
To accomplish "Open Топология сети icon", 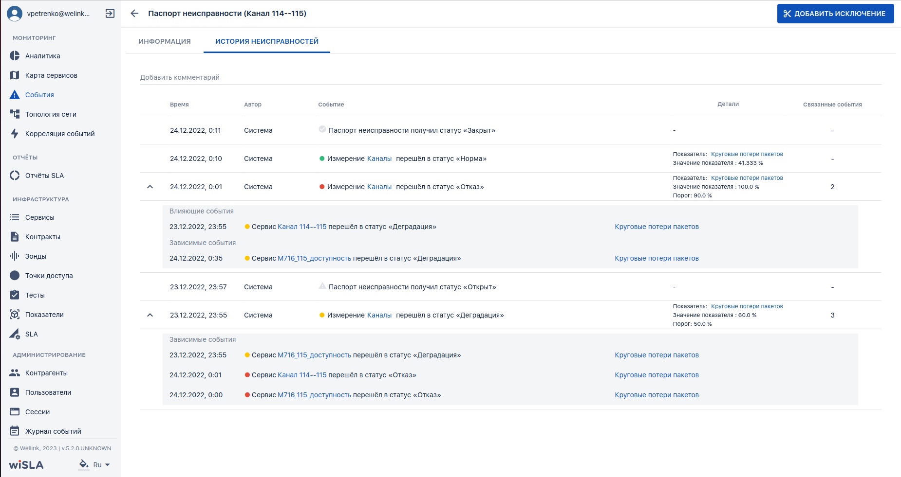I will coord(15,114).
